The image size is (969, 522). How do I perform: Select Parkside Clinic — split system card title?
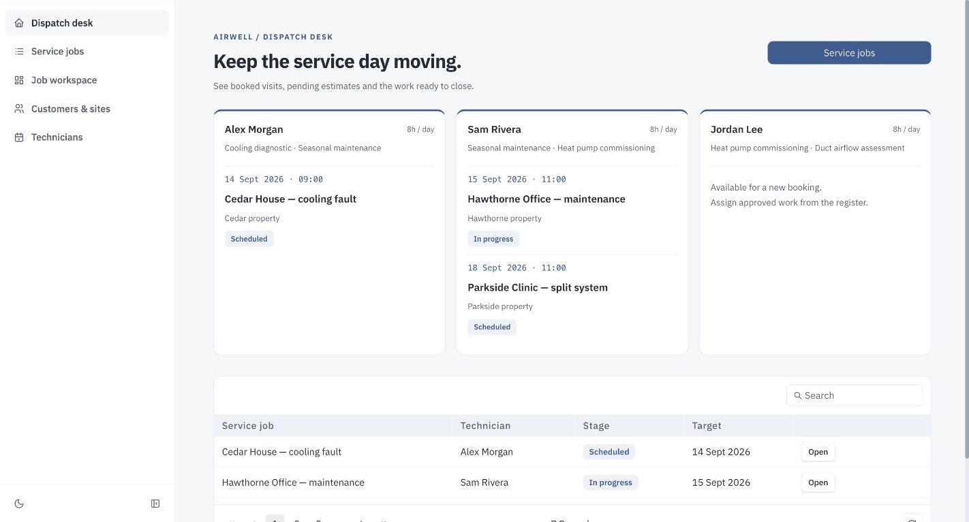tap(538, 288)
